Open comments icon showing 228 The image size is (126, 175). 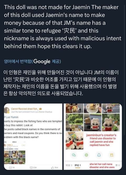click(x=33, y=167)
